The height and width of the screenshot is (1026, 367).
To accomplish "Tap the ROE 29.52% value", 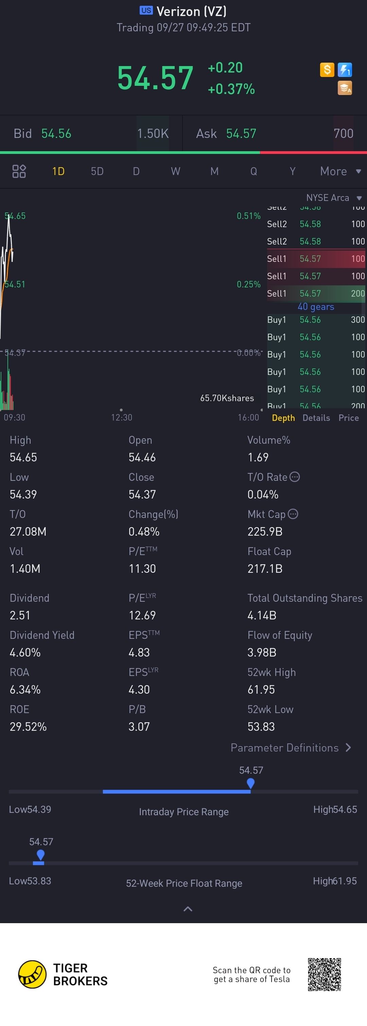I will [28, 726].
